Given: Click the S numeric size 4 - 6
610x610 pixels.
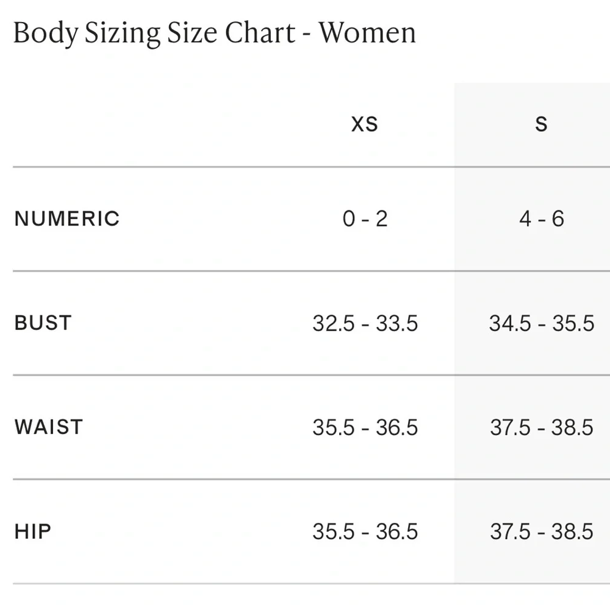Looking at the screenshot, I should (x=541, y=218).
